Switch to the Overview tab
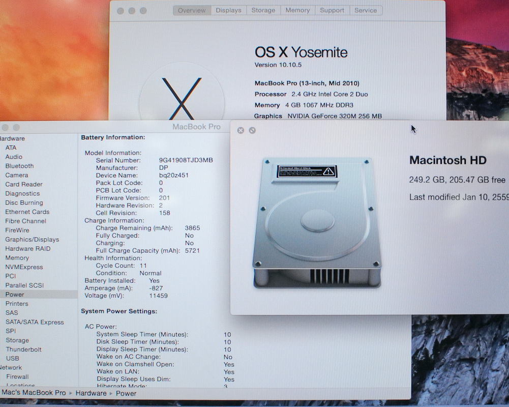The width and height of the screenshot is (509, 407). (192, 10)
